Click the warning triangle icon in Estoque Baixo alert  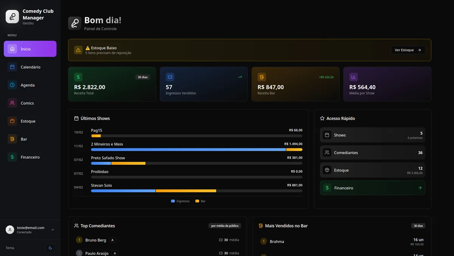pos(78,50)
